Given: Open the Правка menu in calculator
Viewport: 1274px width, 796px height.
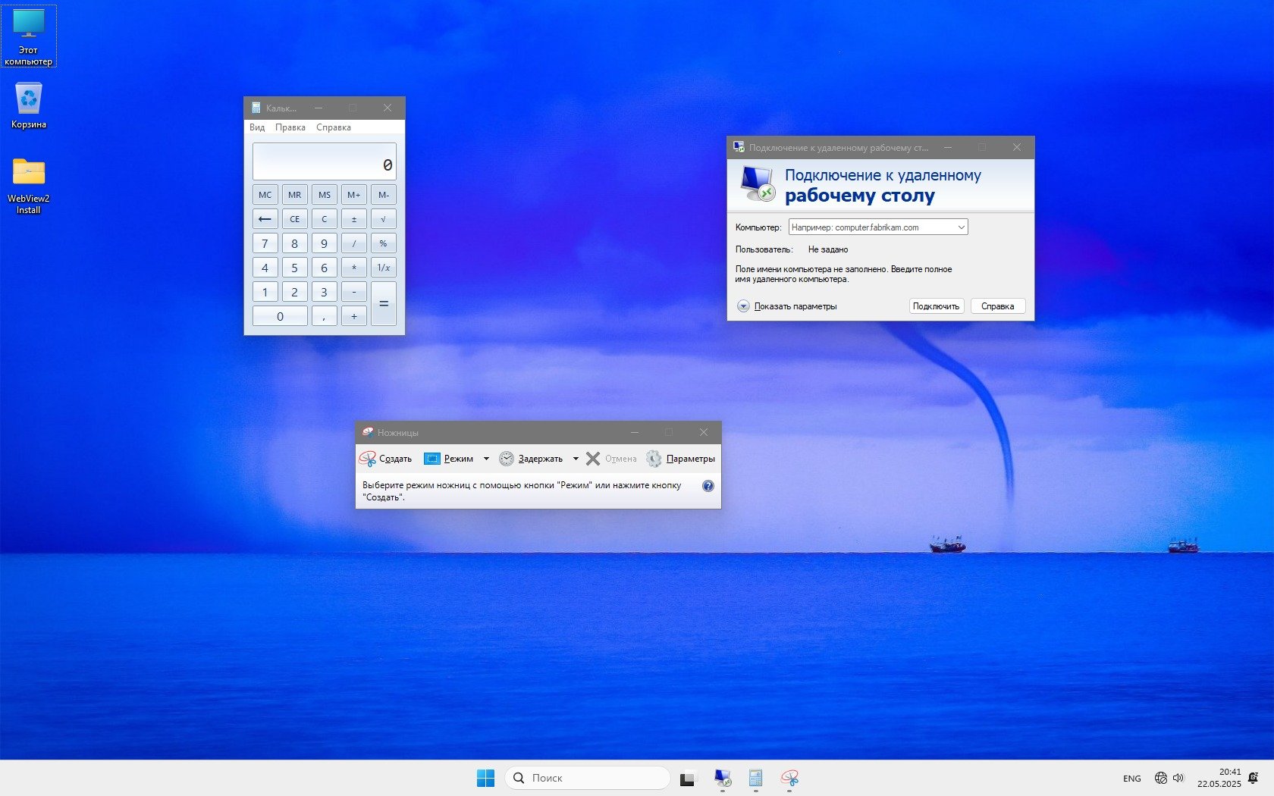Looking at the screenshot, I should tap(290, 127).
